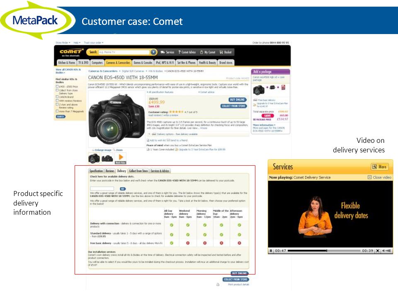
Task: Check the Collect from store filter
Action: point(57,90)
